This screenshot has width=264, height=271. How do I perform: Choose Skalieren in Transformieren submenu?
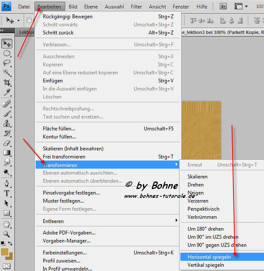222,177
